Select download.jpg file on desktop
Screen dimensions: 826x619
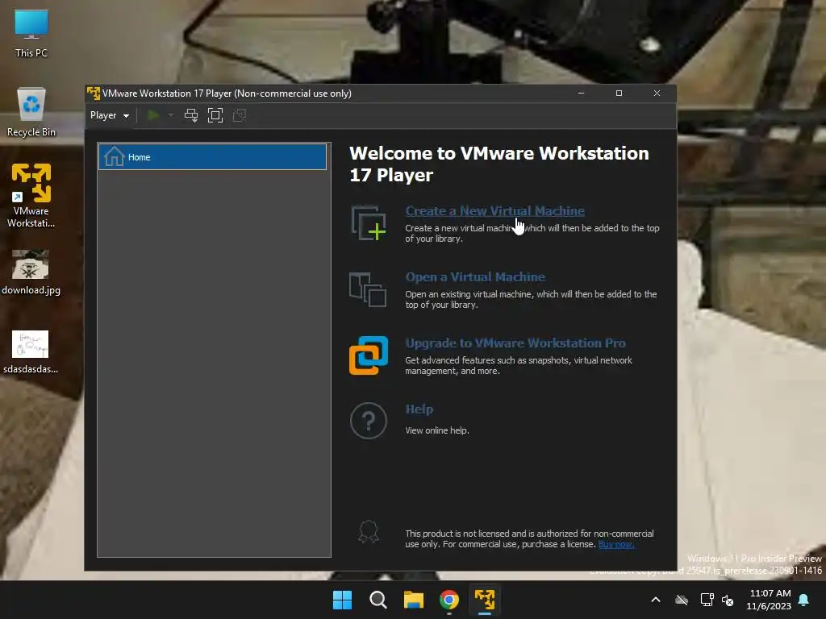point(31,272)
